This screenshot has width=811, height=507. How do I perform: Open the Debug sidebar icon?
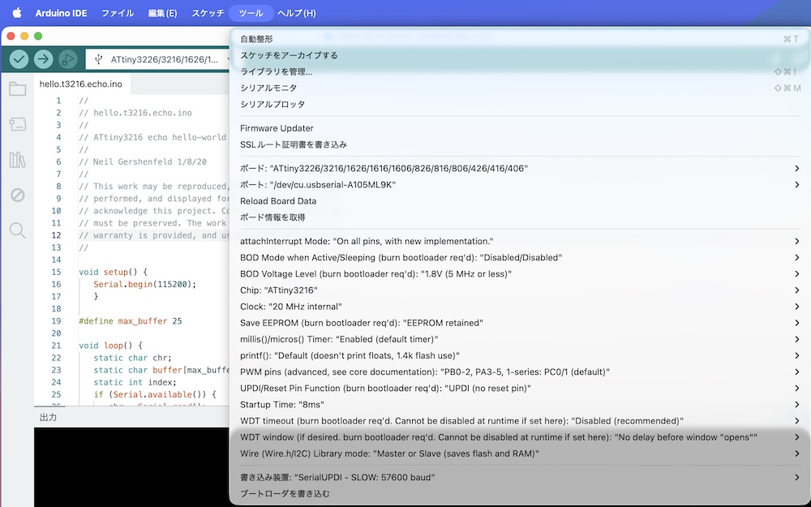[x=17, y=195]
